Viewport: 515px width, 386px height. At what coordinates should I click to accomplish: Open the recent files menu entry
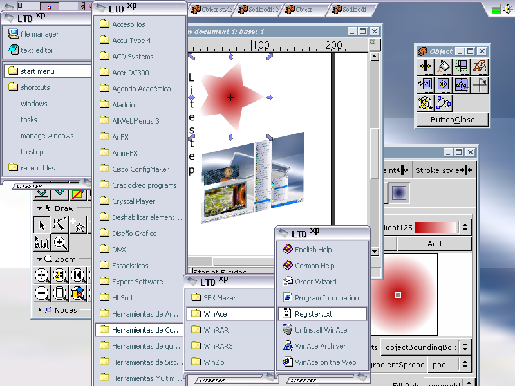(x=48, y=168)
